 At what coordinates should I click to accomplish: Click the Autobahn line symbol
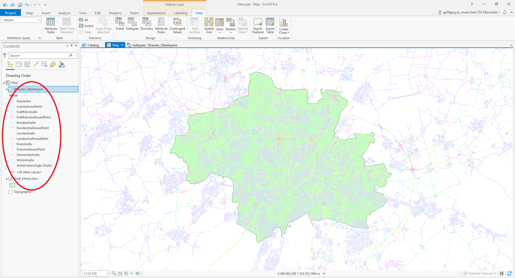tap(12, 101)
